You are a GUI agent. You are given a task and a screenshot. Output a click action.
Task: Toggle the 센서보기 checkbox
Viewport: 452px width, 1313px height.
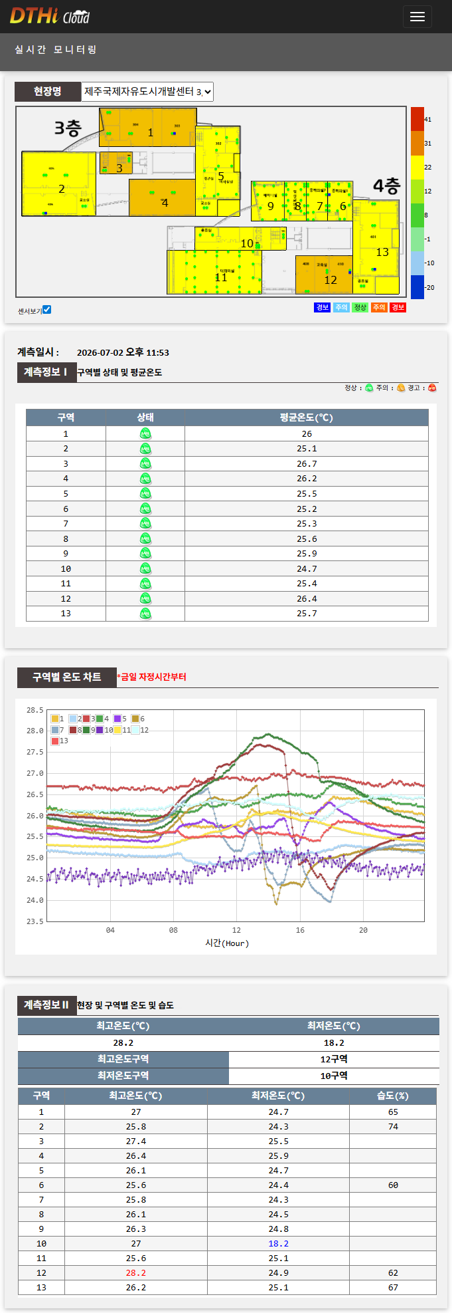(46, 310)
